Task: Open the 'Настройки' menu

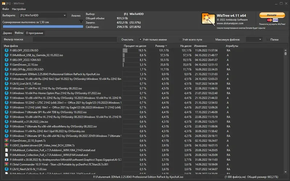Action: click(19, 9)
